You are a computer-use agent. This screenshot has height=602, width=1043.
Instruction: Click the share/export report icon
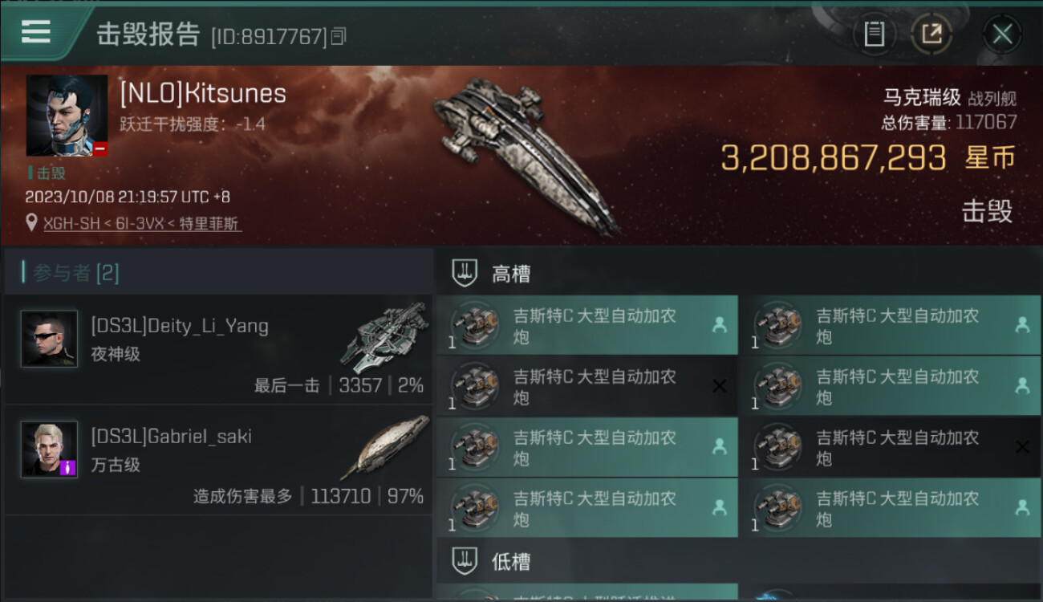931,34
